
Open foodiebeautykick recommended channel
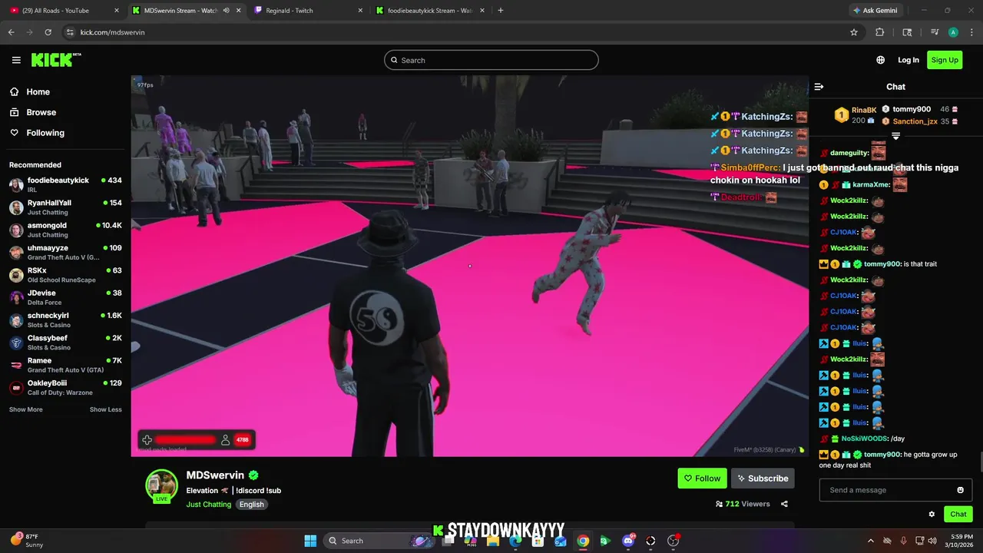(65, 185)
